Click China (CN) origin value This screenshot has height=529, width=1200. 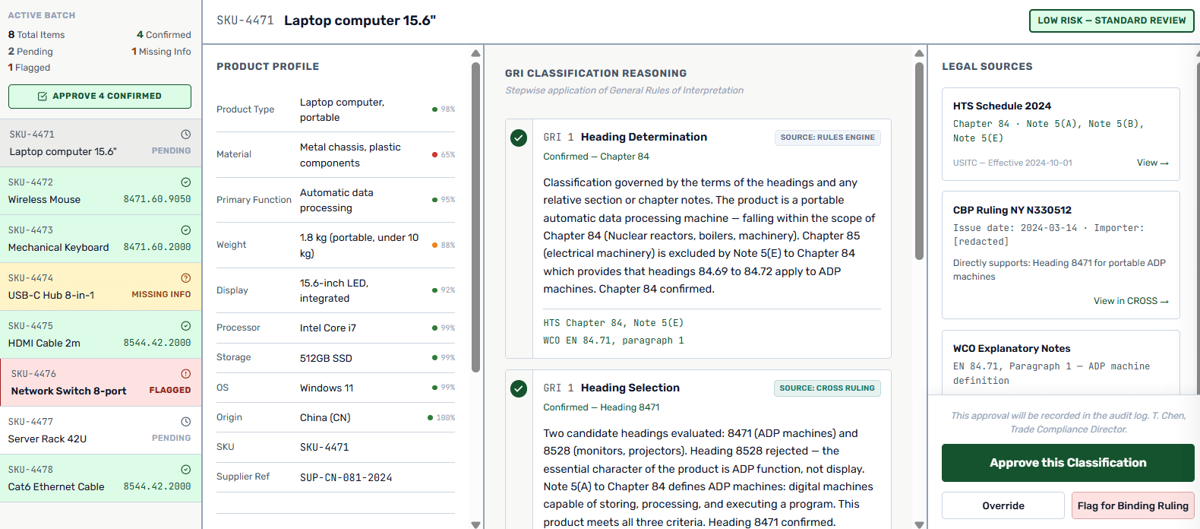(325, 417)
